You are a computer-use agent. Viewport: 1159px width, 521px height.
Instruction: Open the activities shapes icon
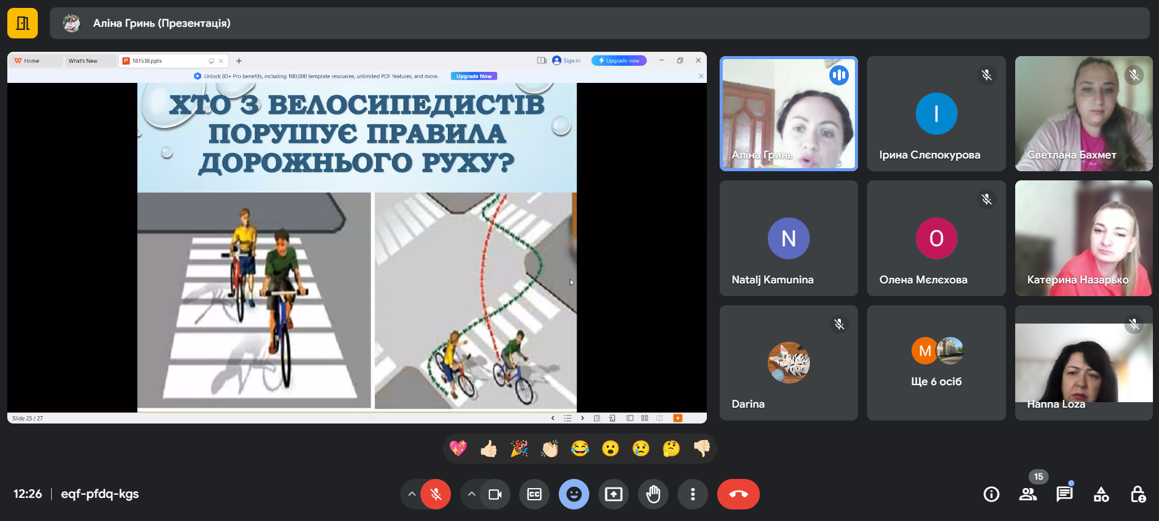[1101, 494]
